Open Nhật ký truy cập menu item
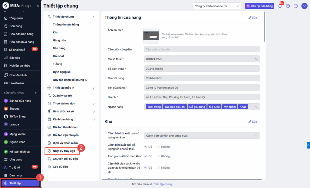Viewport: 310px width, 188px height. click(x=64, y=151)
